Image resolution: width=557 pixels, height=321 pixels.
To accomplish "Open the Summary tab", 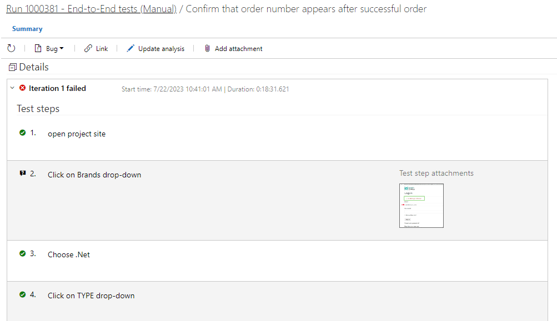I will (x=27, y=29).
